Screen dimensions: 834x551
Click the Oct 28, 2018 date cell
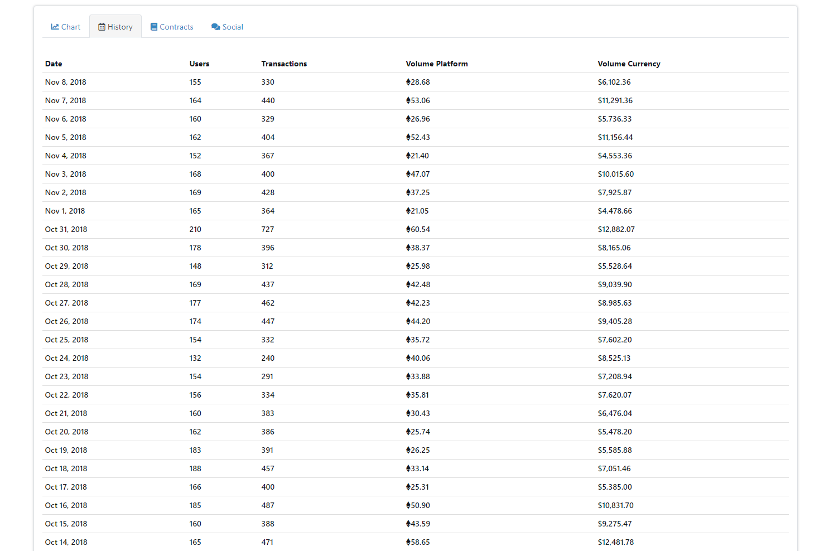pyautogui.click(x=67, y=284)
